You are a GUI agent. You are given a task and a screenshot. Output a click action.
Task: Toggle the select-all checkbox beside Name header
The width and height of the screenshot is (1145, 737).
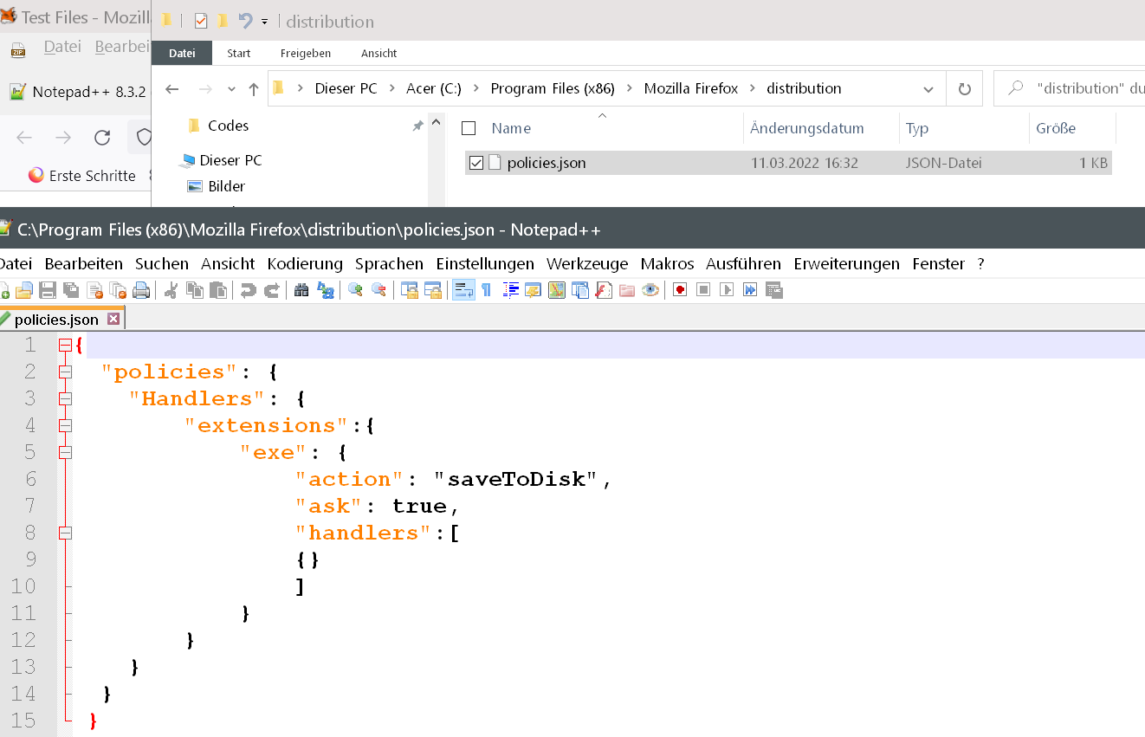(469, 128)
